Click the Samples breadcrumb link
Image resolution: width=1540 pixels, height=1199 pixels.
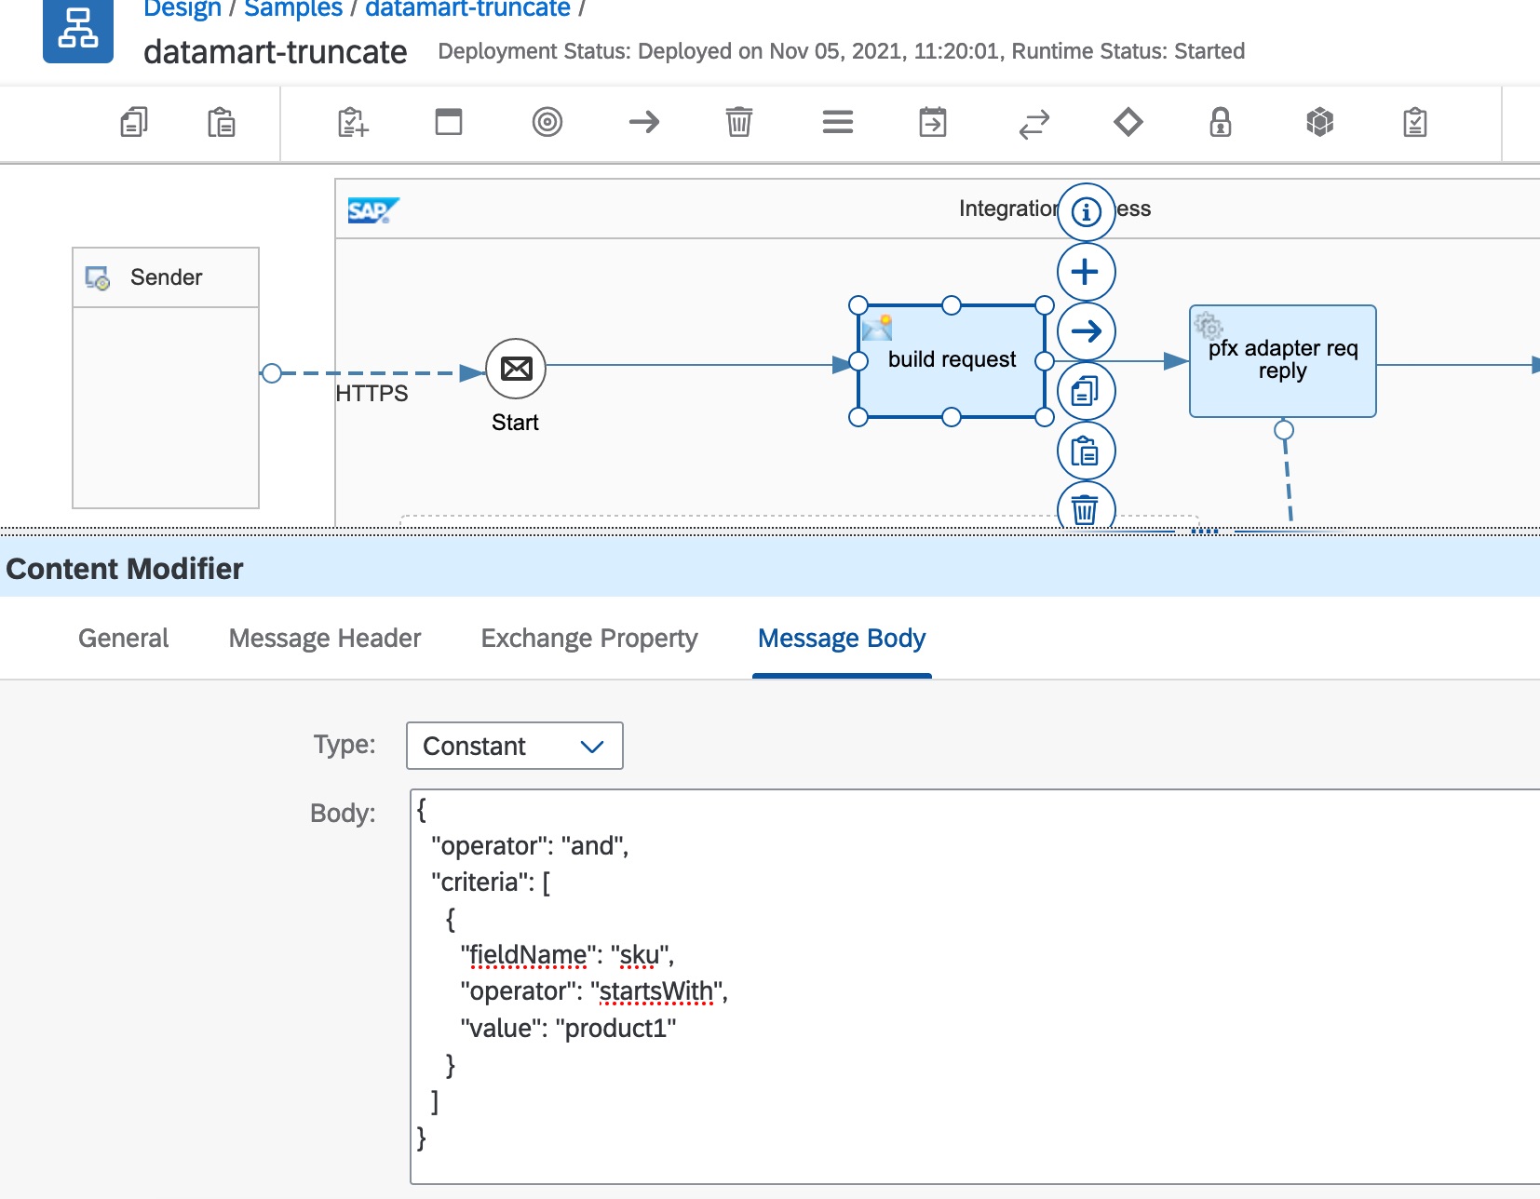tap(292, 9)
